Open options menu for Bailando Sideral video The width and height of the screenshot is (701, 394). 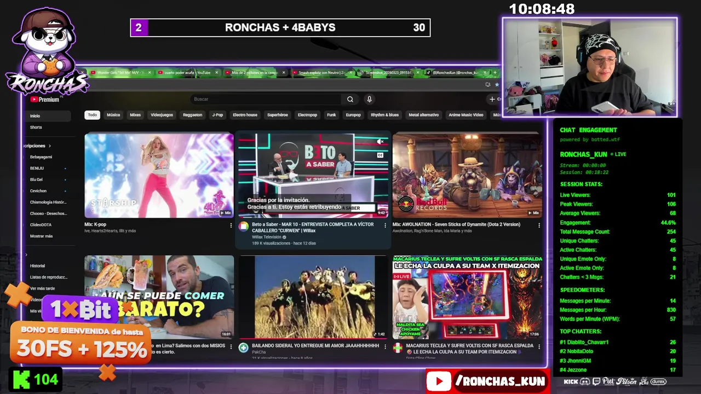[385, 346]
